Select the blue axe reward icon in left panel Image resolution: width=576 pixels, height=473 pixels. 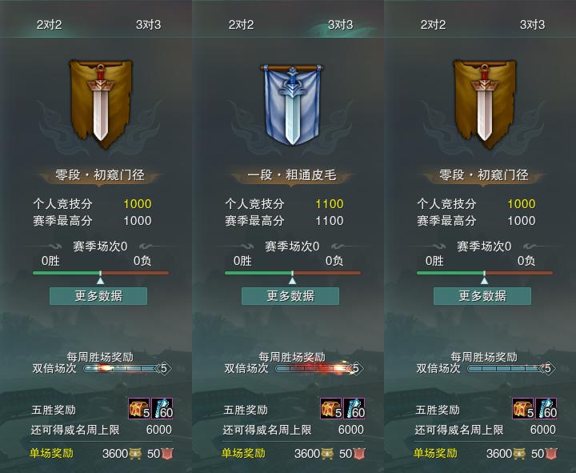click(x=162, y=408)
